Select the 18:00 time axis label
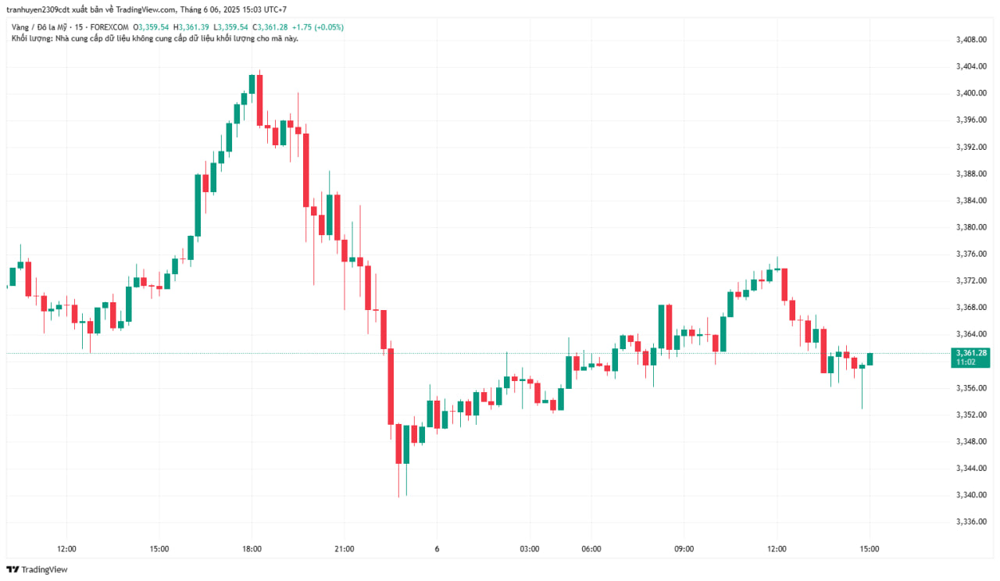Screen dimensions: 1000x581 click(x=252, y=549)
